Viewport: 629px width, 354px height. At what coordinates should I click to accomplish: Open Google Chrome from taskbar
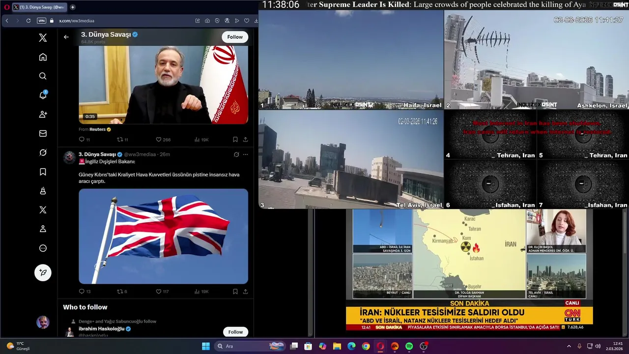[366, 346]
